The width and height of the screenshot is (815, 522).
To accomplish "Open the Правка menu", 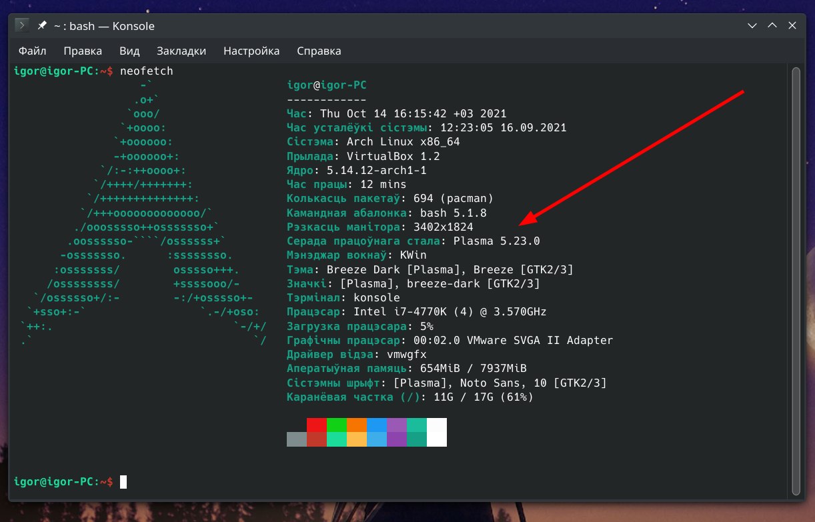I will [x=83, y=51].
